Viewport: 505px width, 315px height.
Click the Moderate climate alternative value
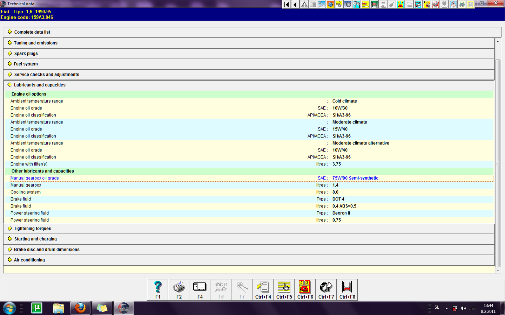click(361, 143)
